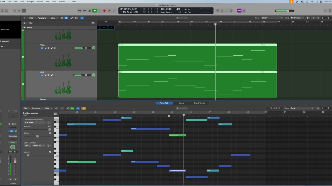Toggle Piano Roll MIDI In button
This screenshot has height=186, width=332.
[x=68, y=108]
